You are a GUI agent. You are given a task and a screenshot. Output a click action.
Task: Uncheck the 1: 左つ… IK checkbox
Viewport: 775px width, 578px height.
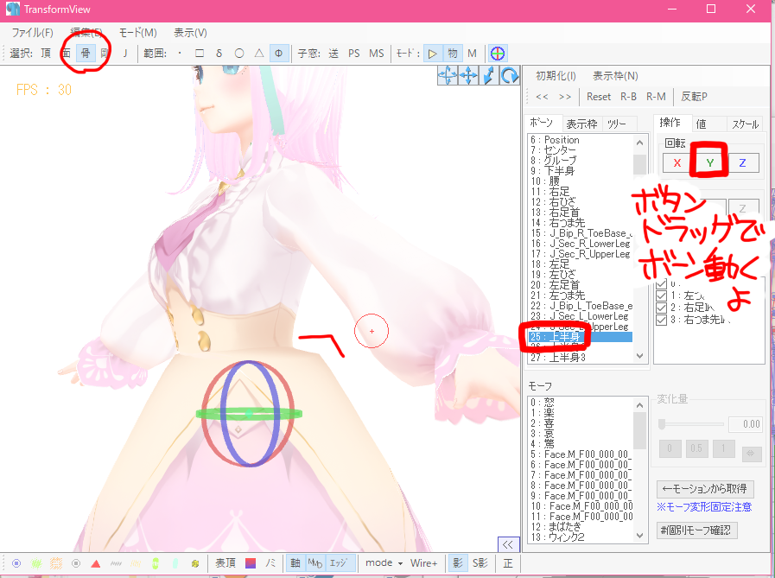661,295
